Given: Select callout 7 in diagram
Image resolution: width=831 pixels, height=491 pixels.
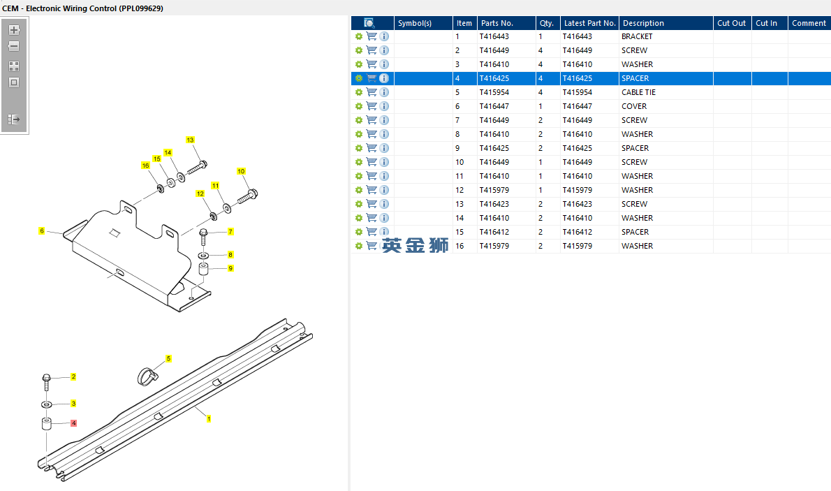Looking at the screenshot, I should click(x=230, y=232).
